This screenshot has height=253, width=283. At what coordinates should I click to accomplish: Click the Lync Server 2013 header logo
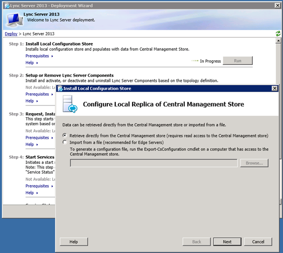[x=14, y=19]
